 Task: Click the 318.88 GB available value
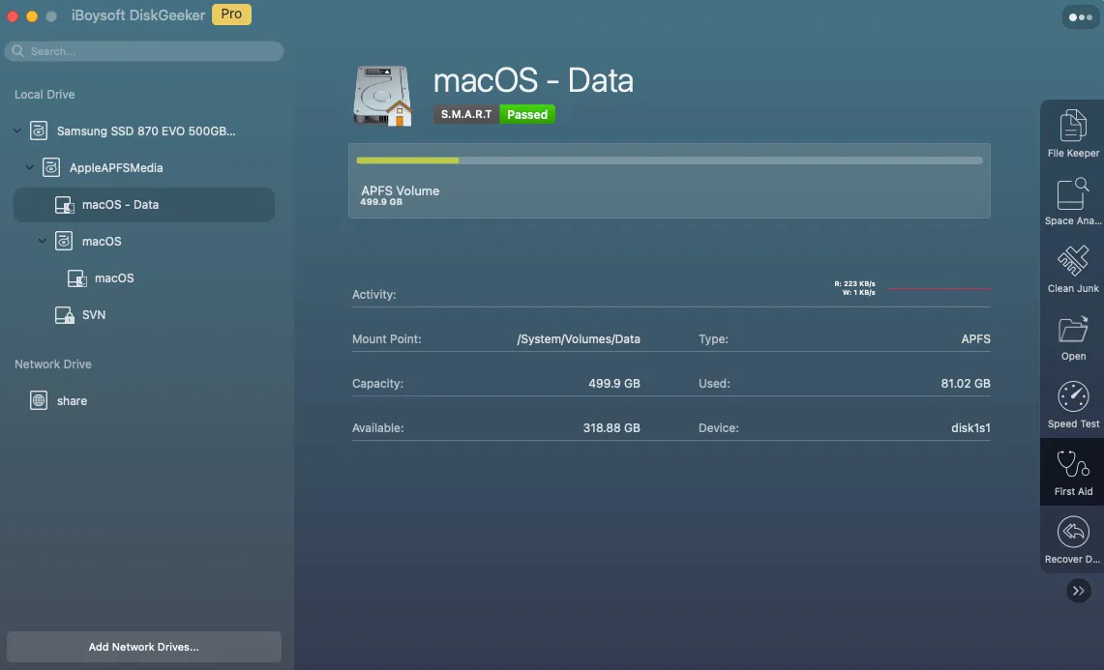click(x=612, y=428)
